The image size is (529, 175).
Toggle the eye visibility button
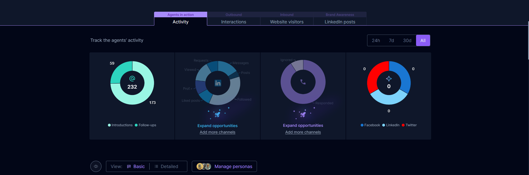click(x=96, y=166)
